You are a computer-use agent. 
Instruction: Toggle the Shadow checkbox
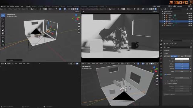[166, 75]
